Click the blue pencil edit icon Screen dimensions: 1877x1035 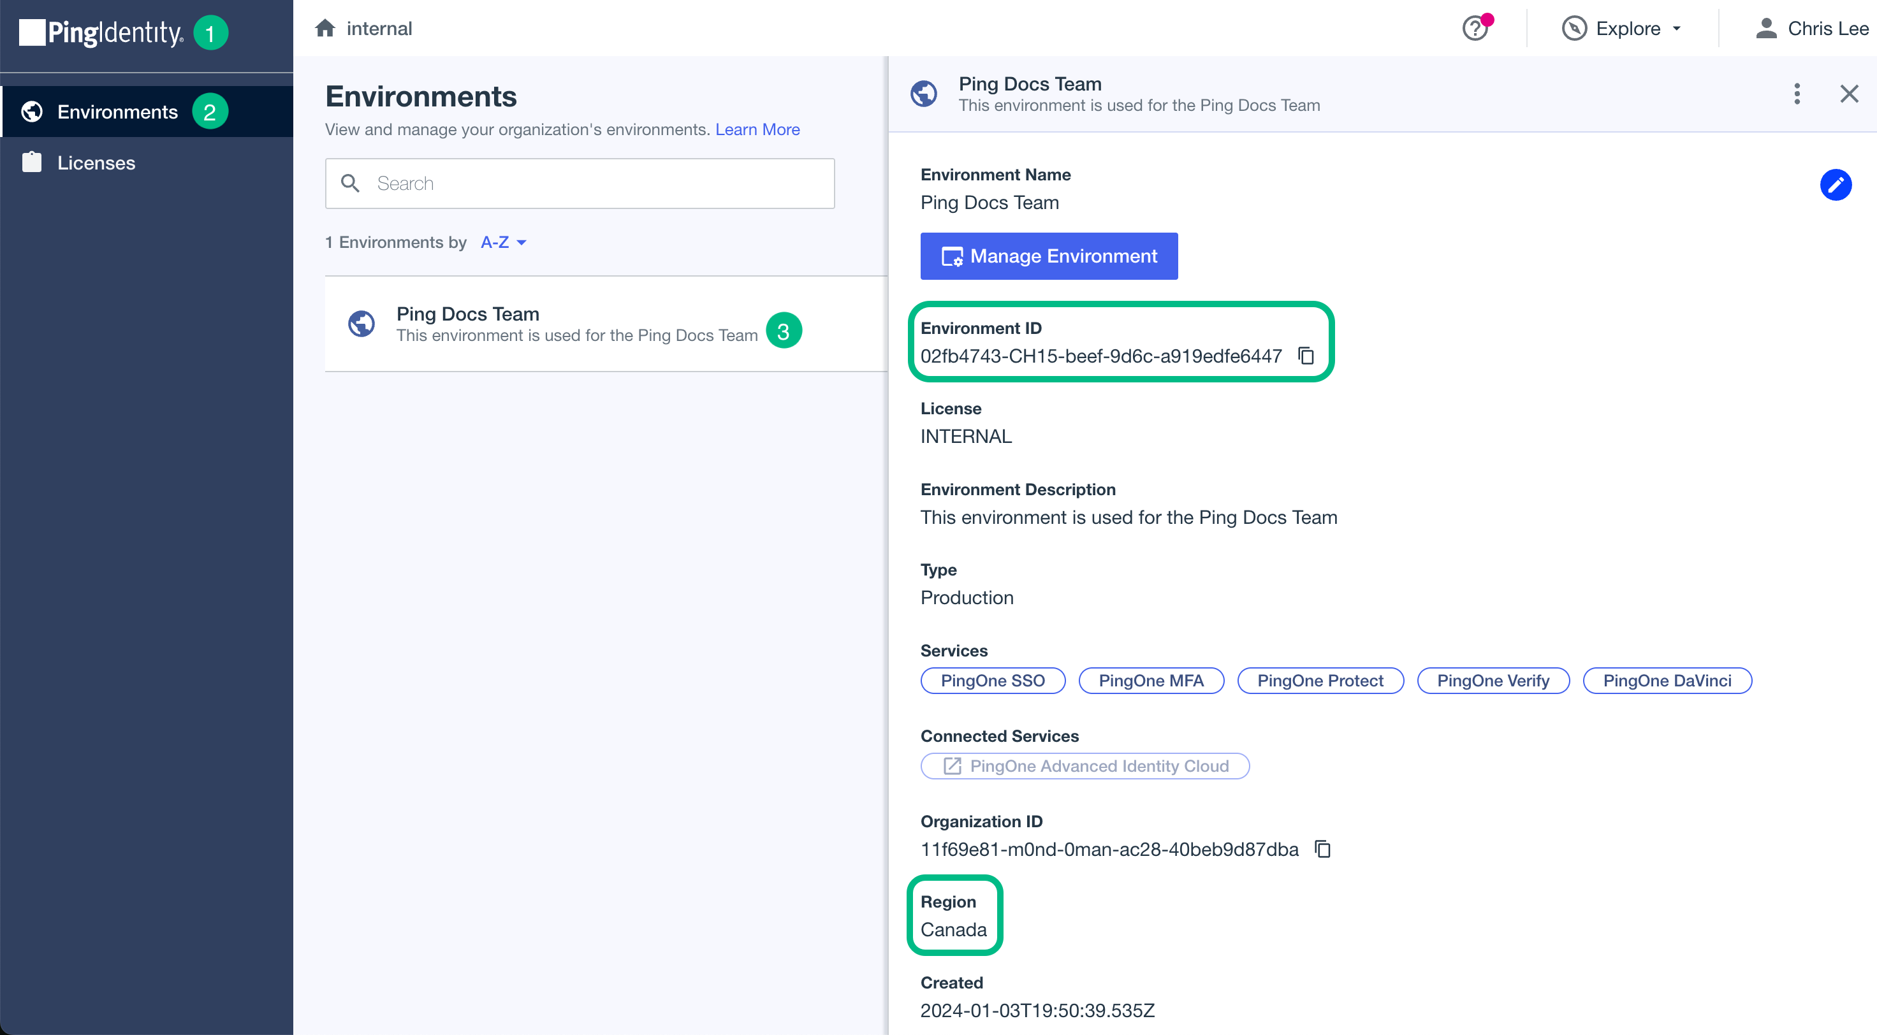pyautogui.click(x=1835, y=185)
